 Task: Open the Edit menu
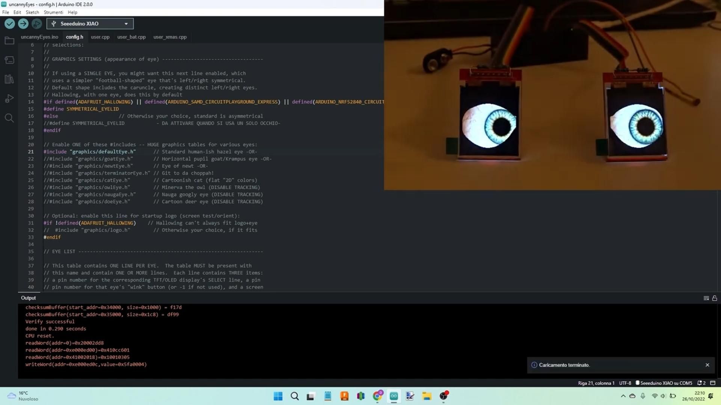click(x=17, y=12)
